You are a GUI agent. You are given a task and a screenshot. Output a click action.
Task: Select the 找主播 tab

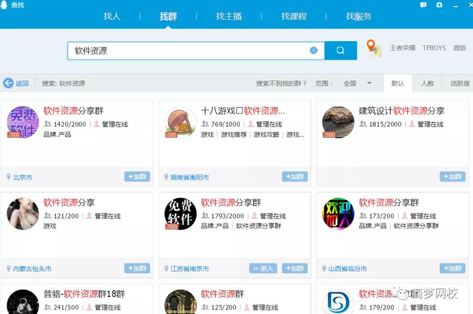(229, 17)
